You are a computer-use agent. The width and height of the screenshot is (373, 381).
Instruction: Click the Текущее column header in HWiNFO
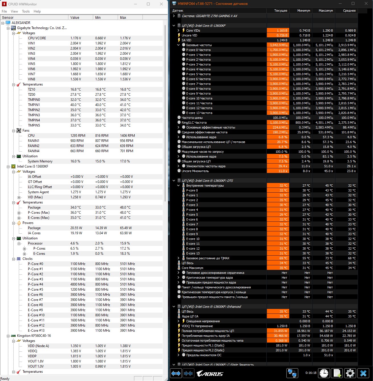tap(278, 11)
